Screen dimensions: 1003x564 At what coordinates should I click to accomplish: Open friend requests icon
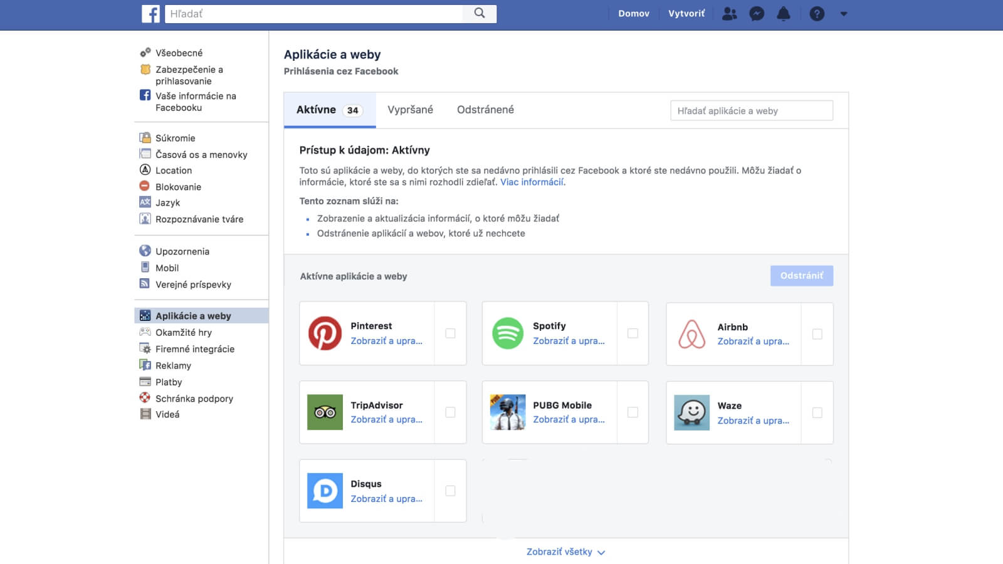730,14
